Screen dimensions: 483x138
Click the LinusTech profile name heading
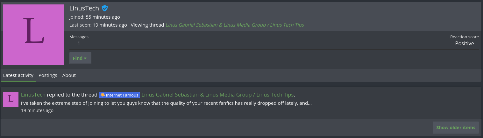pyautogui.click(x=84, y=9)
